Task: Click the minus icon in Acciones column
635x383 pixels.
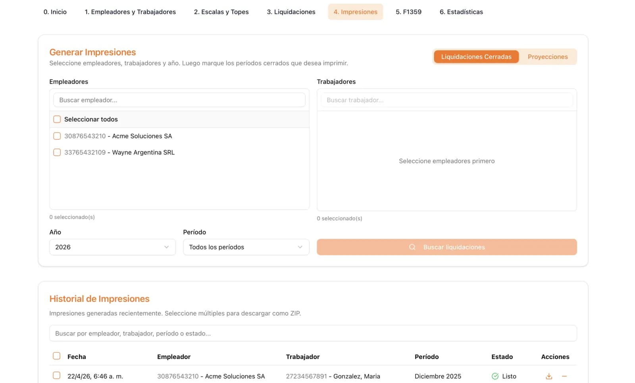Action: [x=564, y=376]
